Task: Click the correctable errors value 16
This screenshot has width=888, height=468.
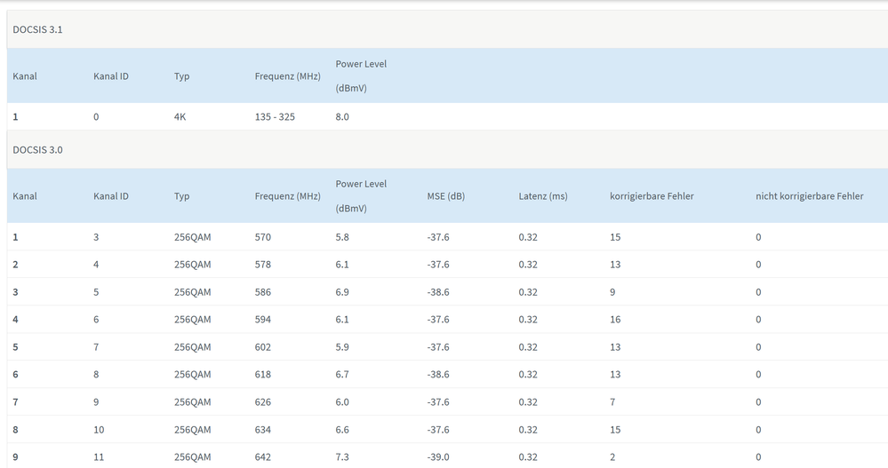Action: 615,320
